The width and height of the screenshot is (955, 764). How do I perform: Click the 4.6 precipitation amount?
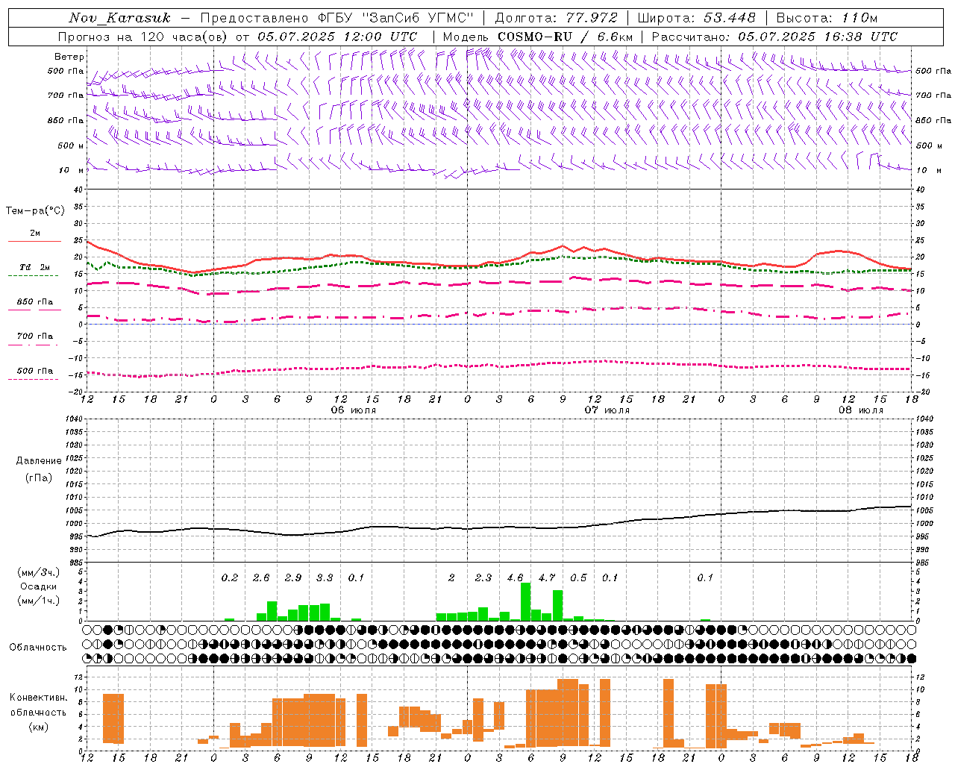515,577
